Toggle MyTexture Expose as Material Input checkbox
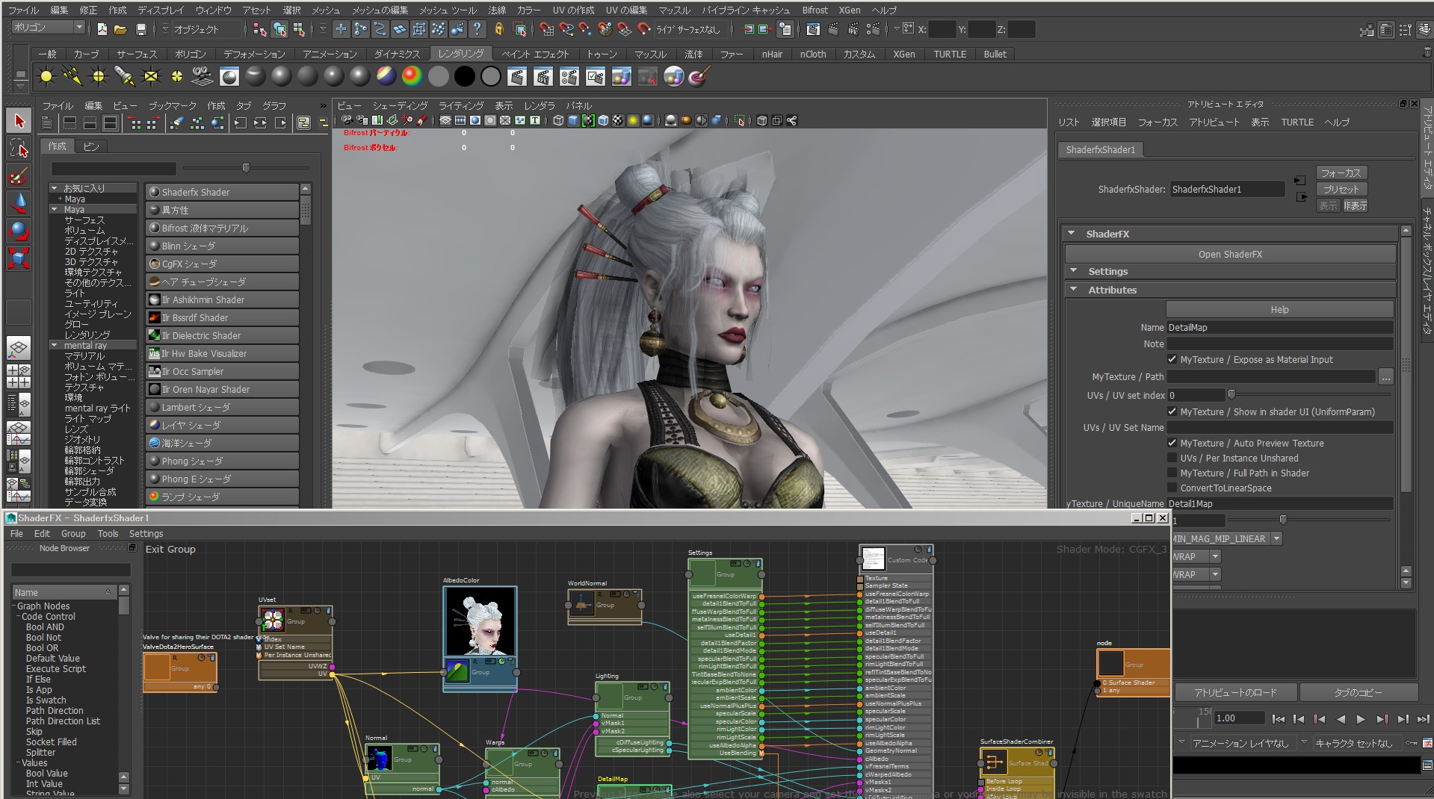The image size is (1434, 799). 1172,359
